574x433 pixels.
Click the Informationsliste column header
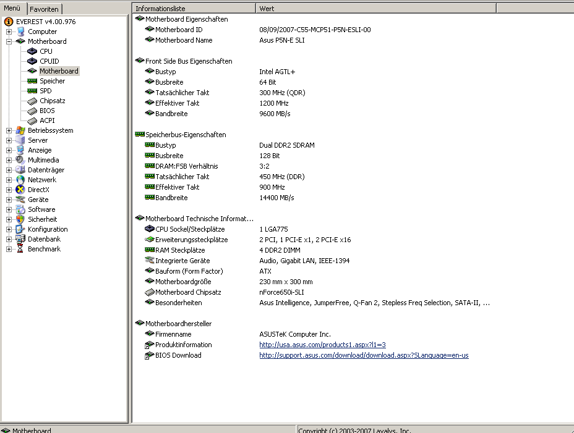click(x=194, y=9)
